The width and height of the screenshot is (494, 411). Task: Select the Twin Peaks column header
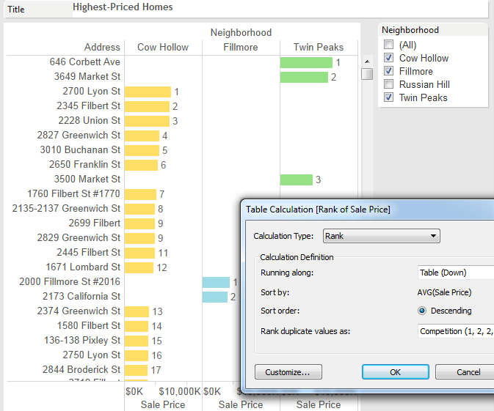pos(319,47)
